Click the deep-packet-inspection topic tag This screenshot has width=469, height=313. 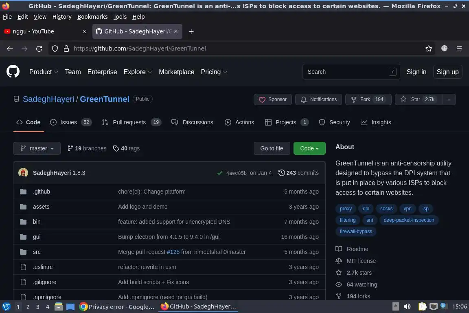409,220
